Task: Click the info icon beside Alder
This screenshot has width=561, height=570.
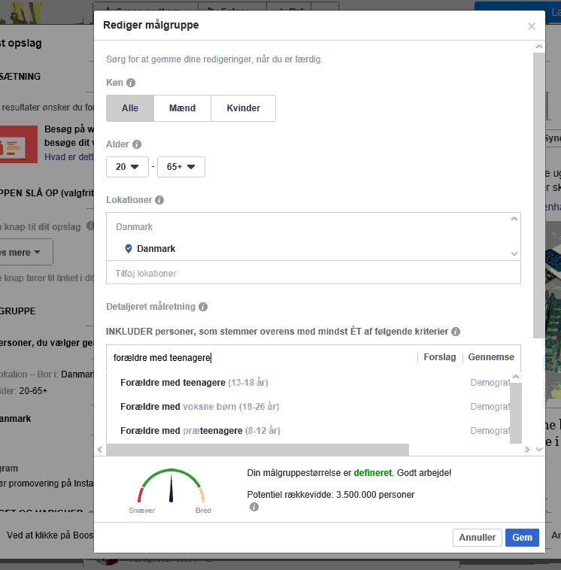Action: tap(137, 144)
